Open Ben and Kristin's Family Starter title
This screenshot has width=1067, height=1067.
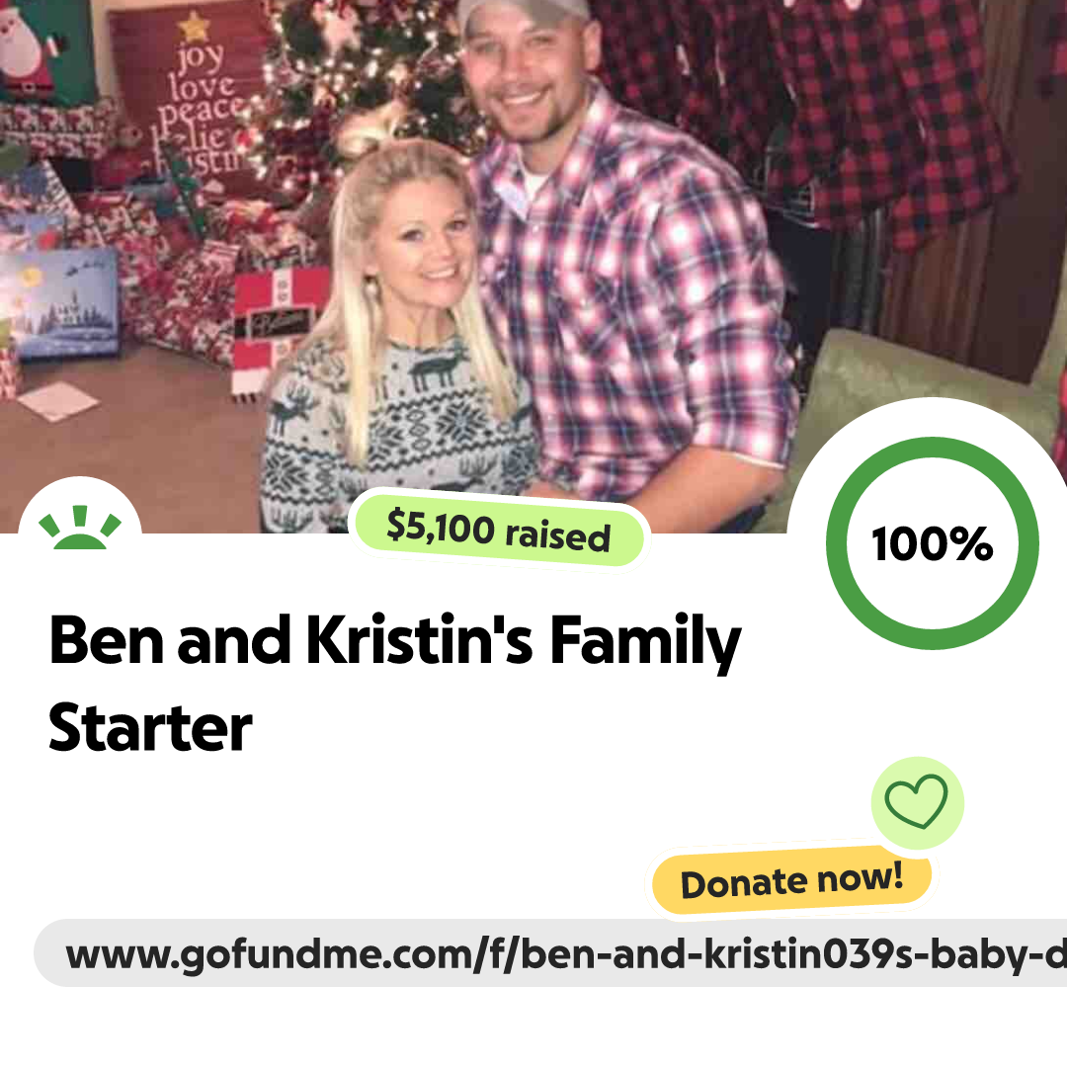tap(394, 683)
